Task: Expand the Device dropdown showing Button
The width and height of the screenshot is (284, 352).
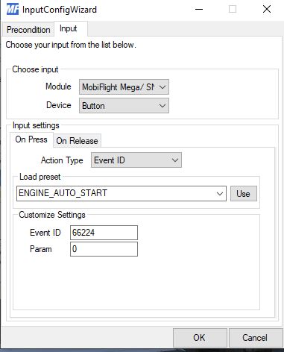Action: (124, 106)
